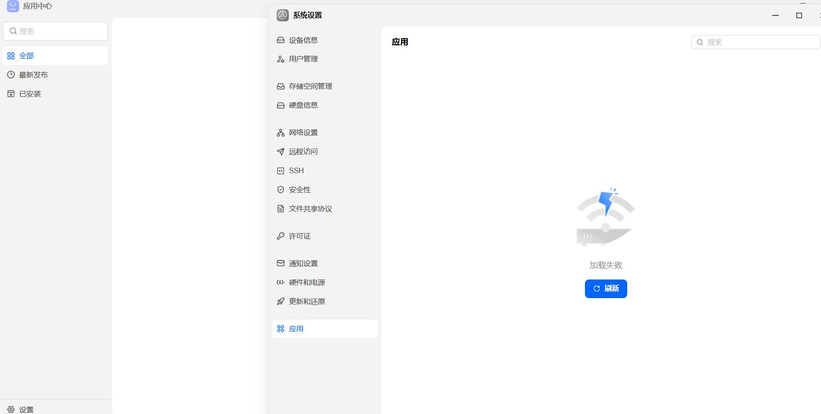The height and width of the screenshot is (414, 821).
Task: Click the 硬件和电源 power icon
Action: [281, 282]
